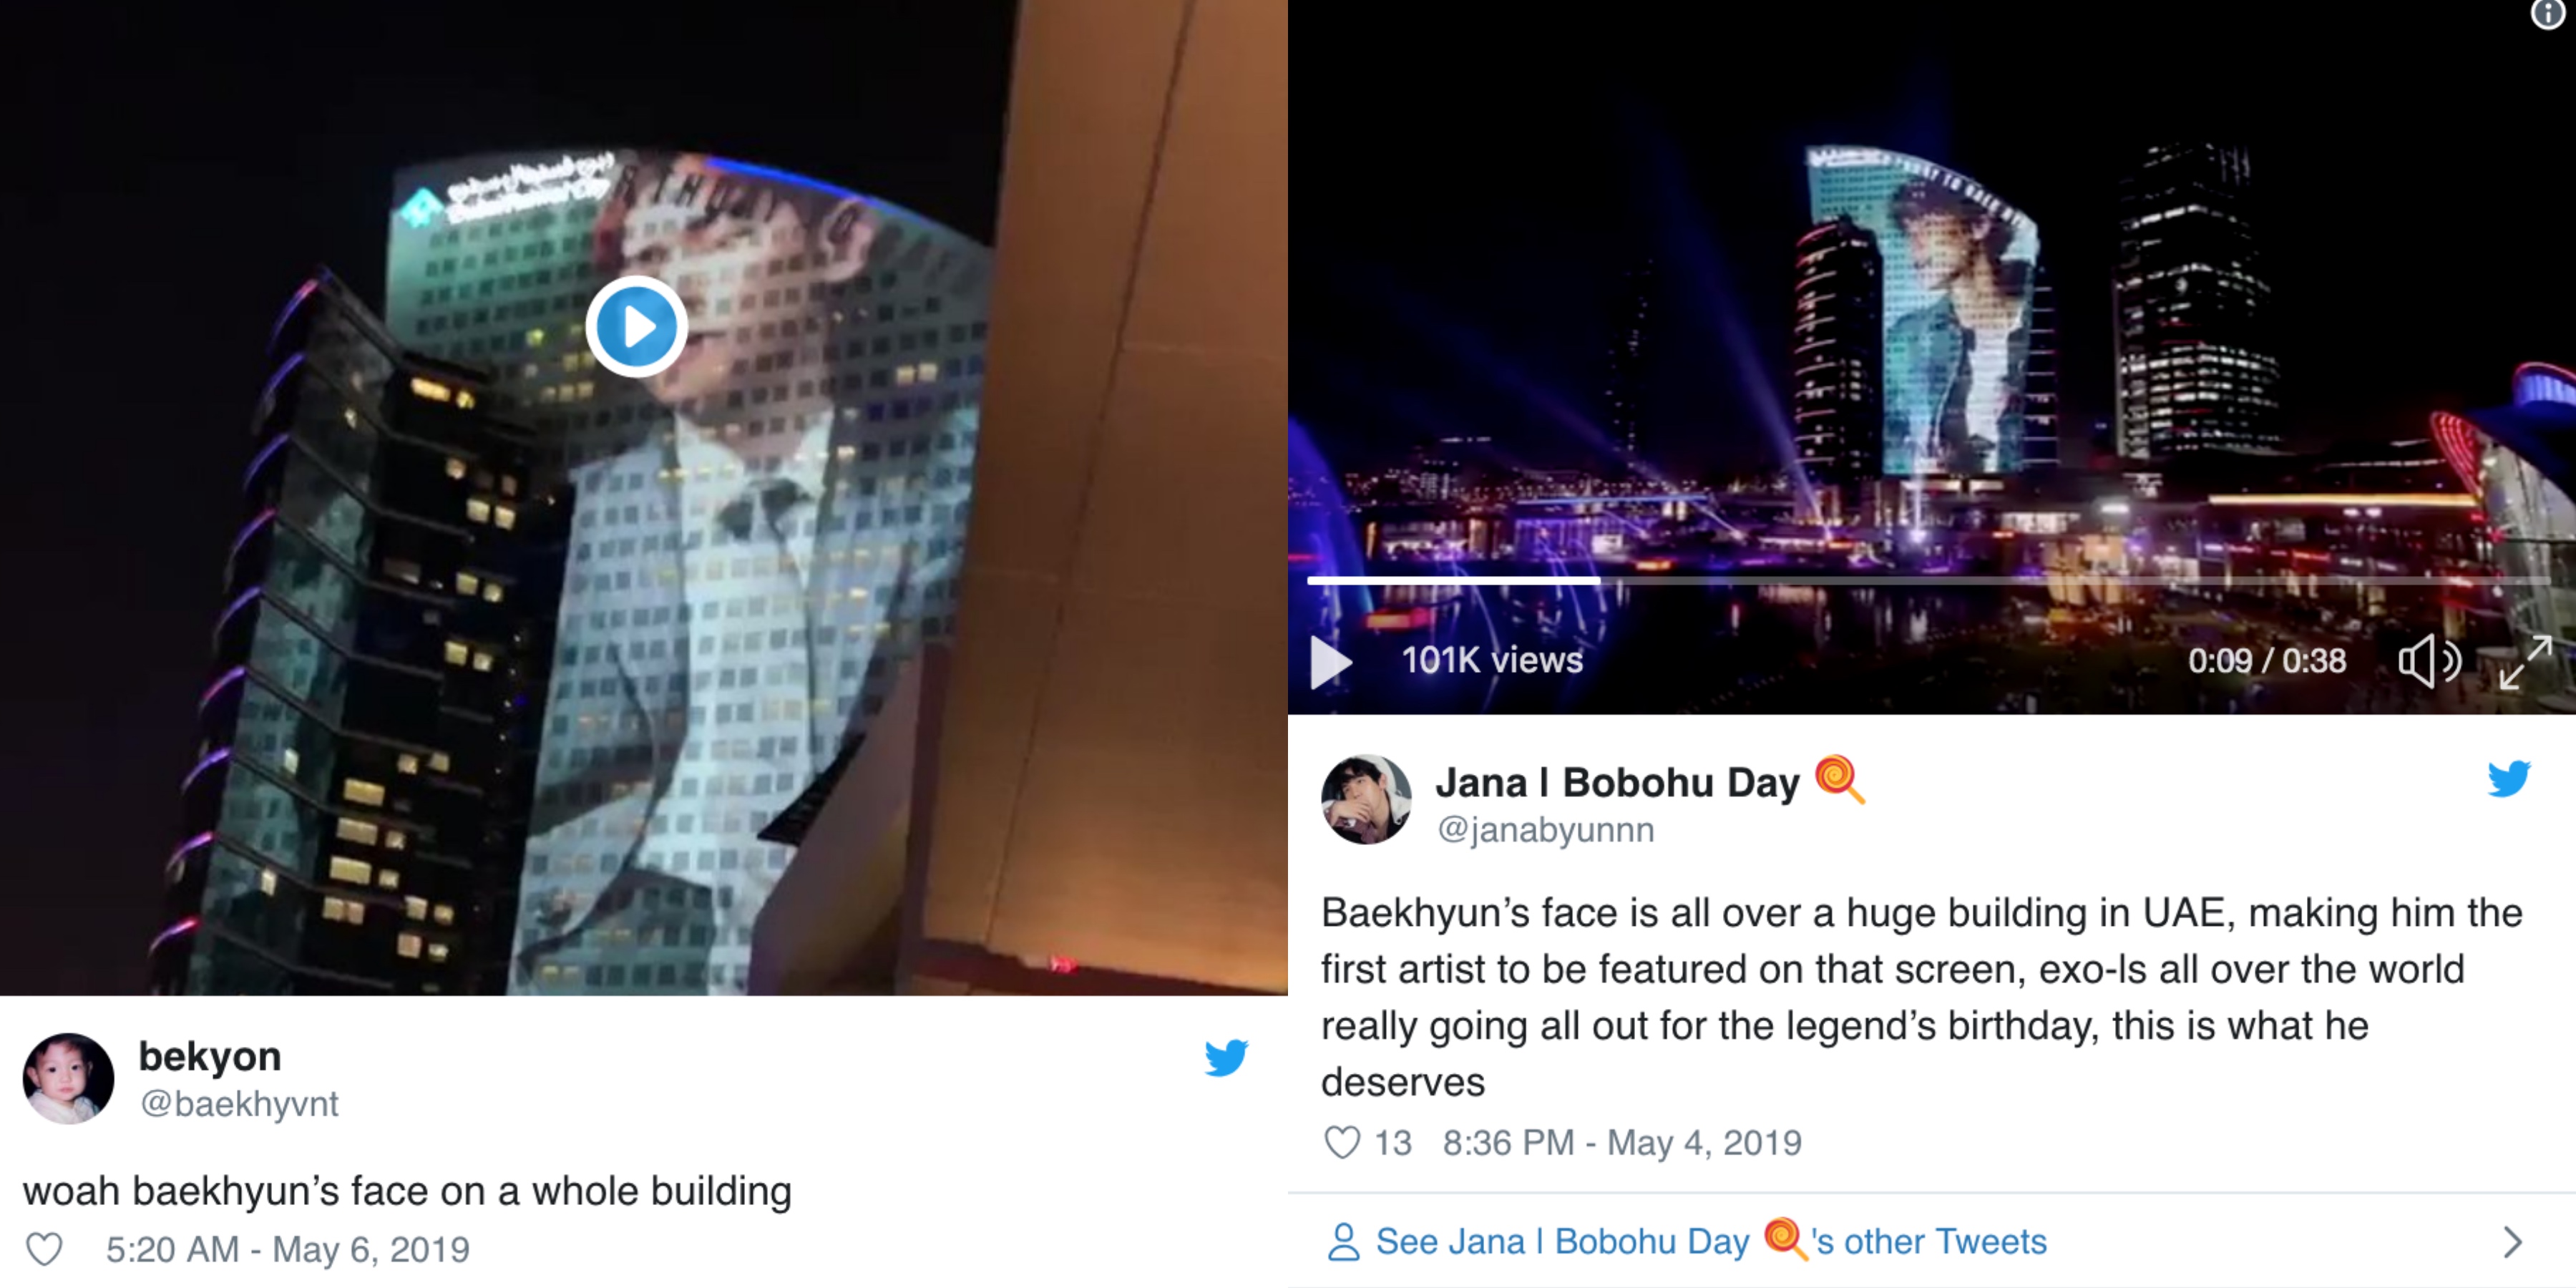Click the Twitter bird on bekyon's tweet
The image size is (2576, 1288).
1226,1057
